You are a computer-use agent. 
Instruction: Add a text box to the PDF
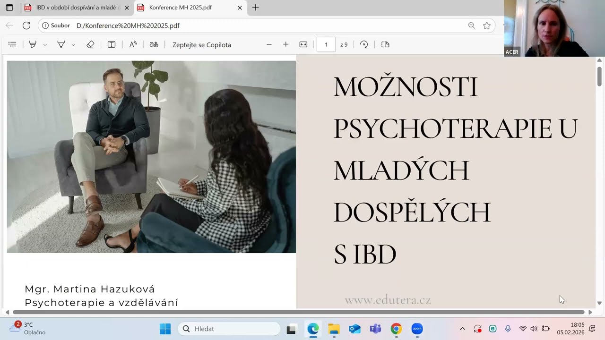click(112, 44)
